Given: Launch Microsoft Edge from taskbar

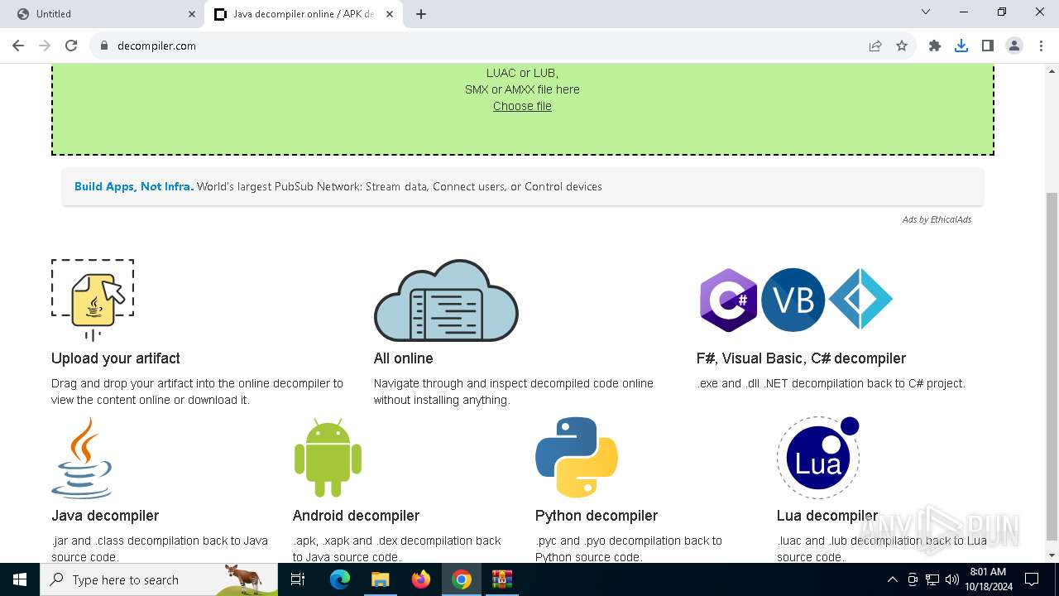Looking at the screenshot, I should pyautogui.click(x=340, y=579).
